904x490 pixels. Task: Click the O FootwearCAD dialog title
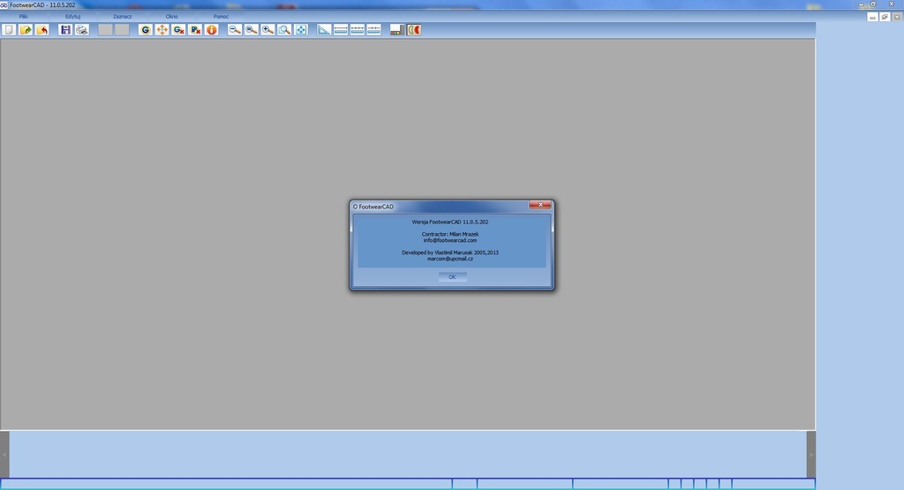pos(373,207)
